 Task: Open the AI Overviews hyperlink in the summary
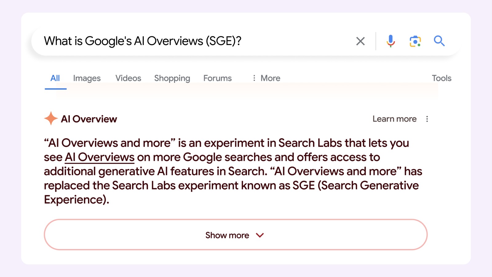pyautogui.click(x=99, y=157)
